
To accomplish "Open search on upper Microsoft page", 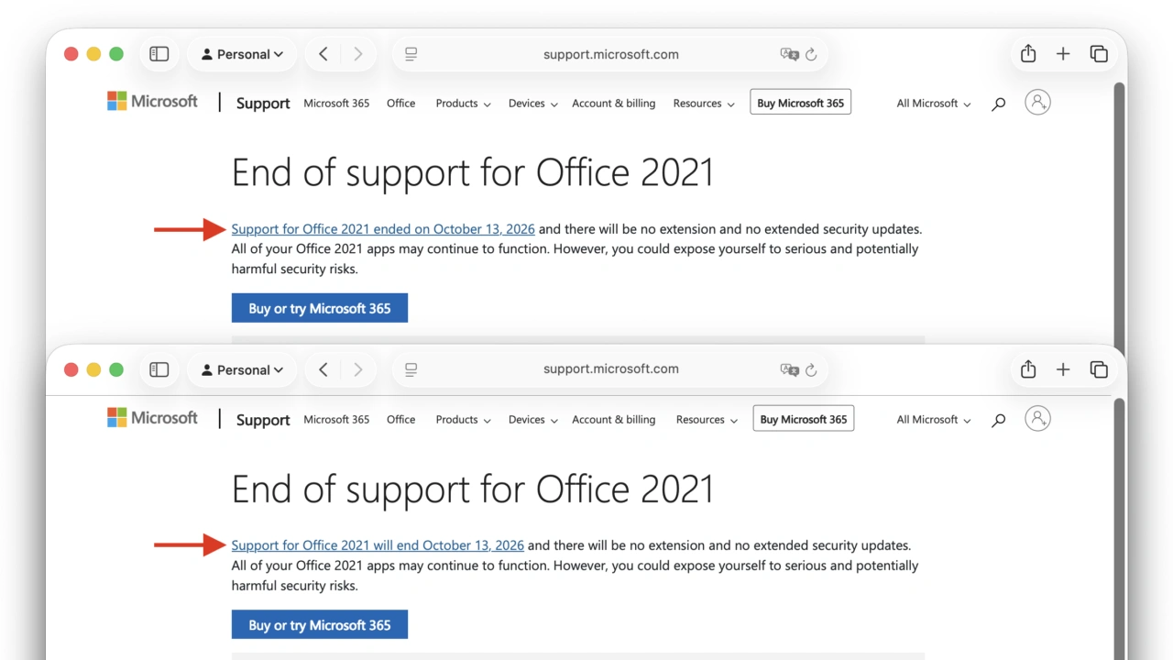I will tap(999, 104).
